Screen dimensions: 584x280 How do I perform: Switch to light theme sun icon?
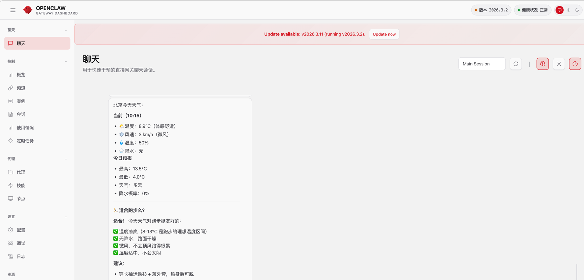coord(568,10)
